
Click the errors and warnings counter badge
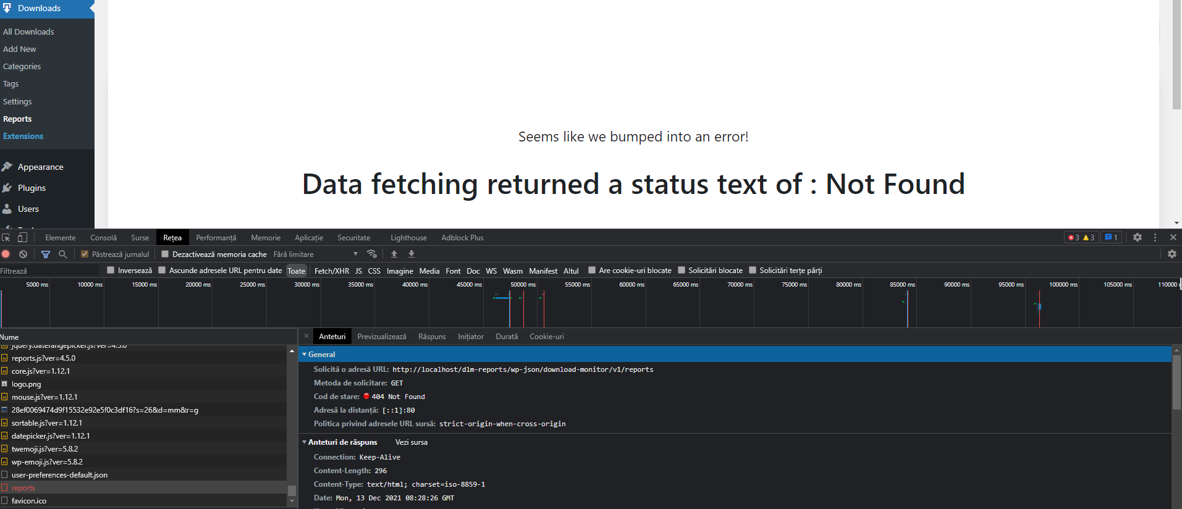1081,237
